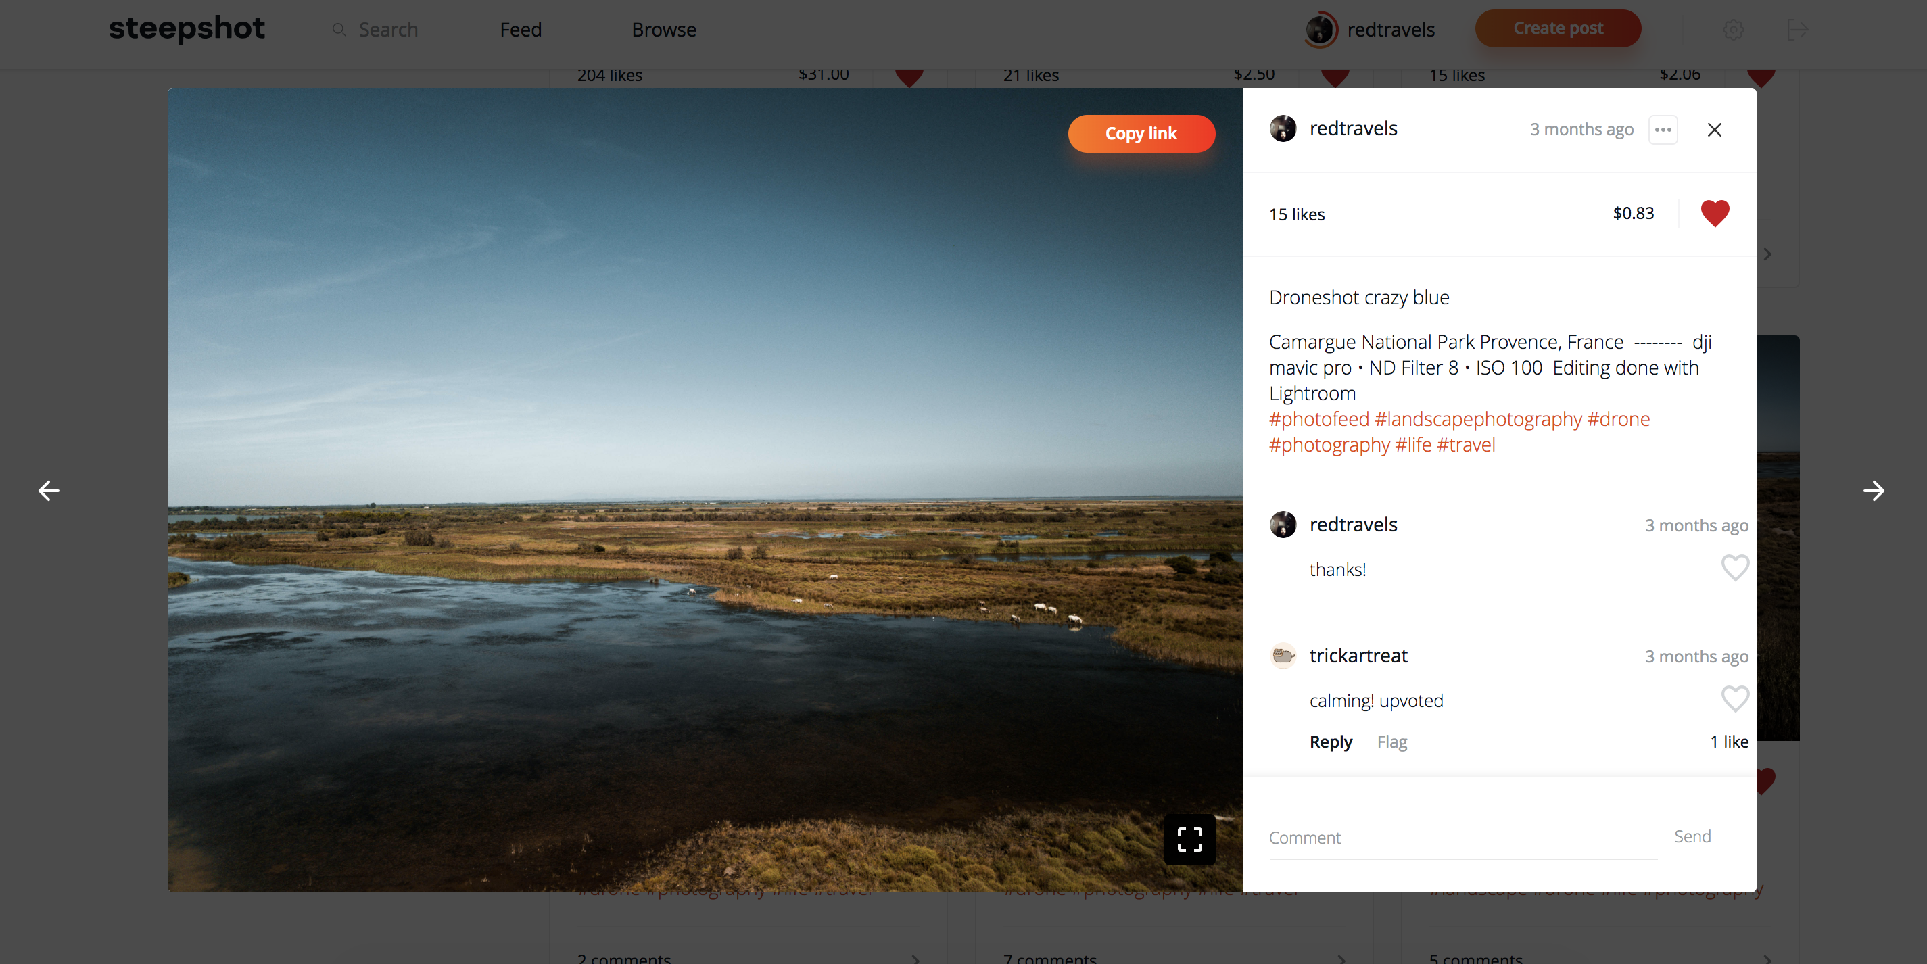The height and width of the screenshot is (964, 1927).
Task: Click redtravels username in the header
Action: tap(1391, 30)
